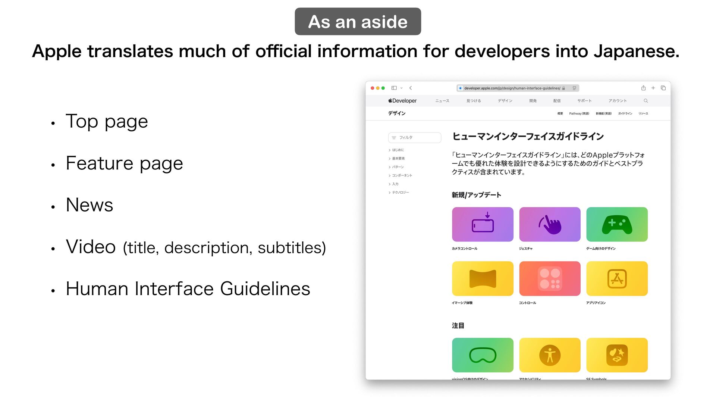Image resolution: width=716 pixels, height=403 pixels.
Task: Open the ゲーム向けのデザイン controller card
Action: click(x=617, y=224)
